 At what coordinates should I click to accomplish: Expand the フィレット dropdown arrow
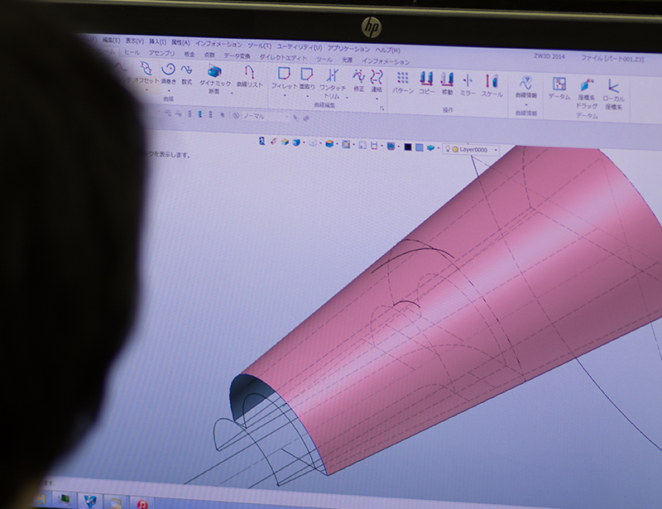click(285, 95)
